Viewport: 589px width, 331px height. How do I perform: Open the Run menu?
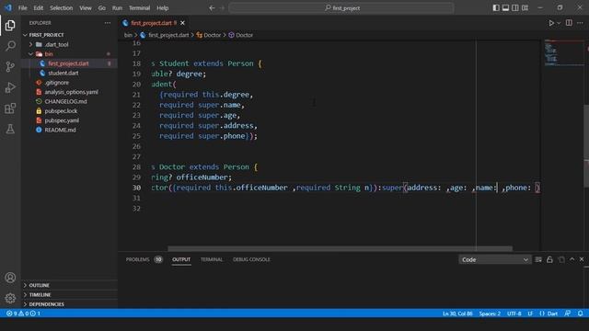click(x=117, y=8)
